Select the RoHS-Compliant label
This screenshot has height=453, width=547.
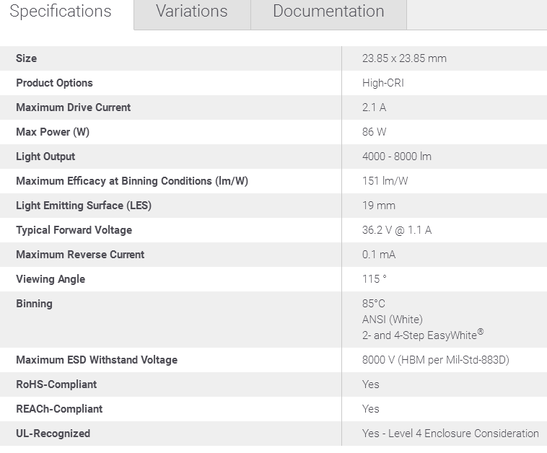pyautogui.click(x=56, y=384)
